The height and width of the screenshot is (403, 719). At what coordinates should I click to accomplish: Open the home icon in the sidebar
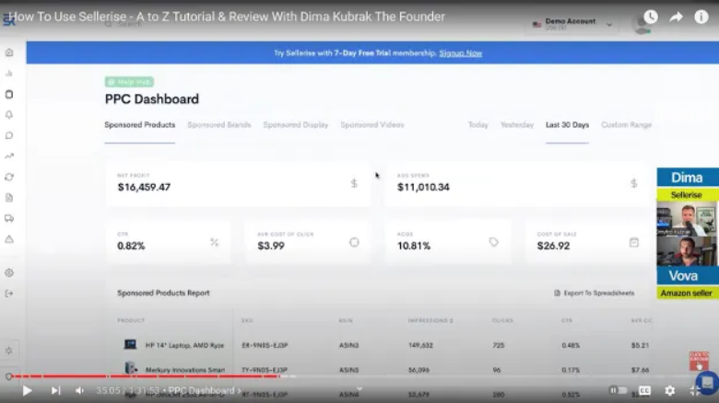click(9, 52)
